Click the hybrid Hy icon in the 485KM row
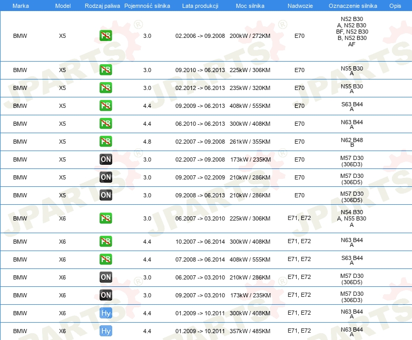 click(105, 331)
